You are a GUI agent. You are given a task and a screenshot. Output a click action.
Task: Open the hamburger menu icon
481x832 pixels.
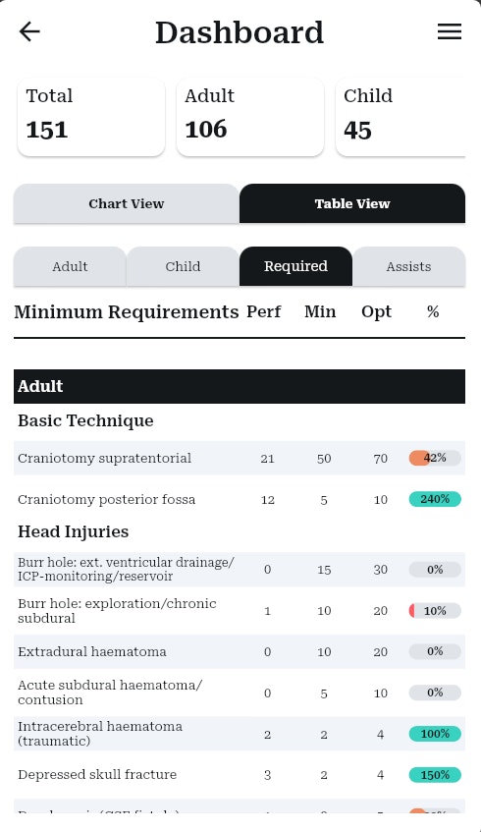[450, 31]
